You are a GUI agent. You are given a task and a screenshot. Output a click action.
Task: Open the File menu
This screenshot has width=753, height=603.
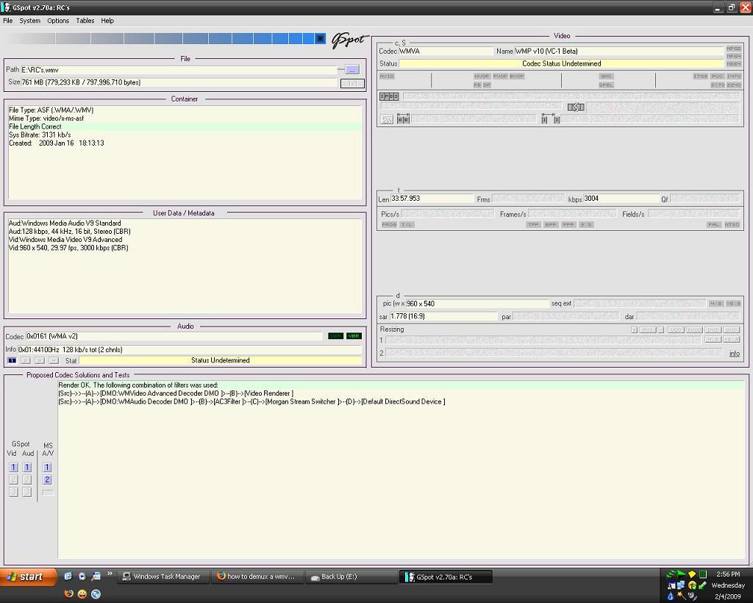pyautogui.click(x=7, y=21)
